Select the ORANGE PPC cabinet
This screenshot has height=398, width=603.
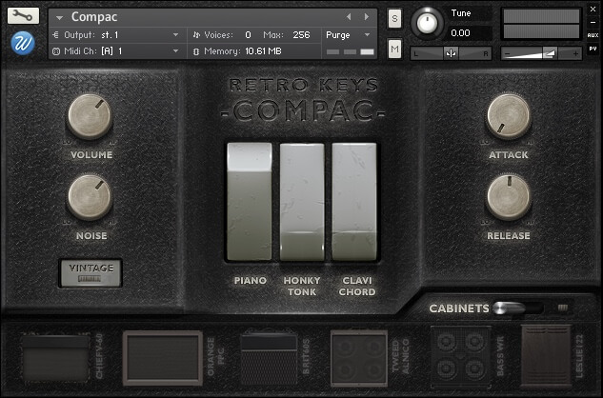pos(163,358)
